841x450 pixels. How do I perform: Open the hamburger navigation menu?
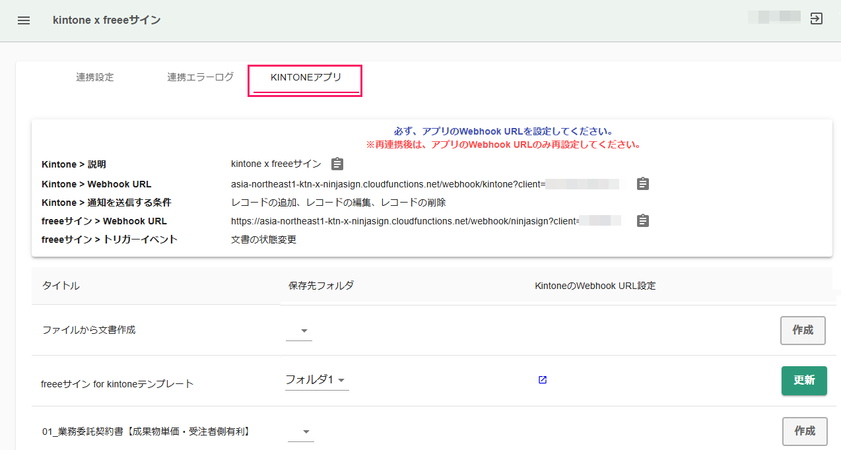[x=24, y=20]
